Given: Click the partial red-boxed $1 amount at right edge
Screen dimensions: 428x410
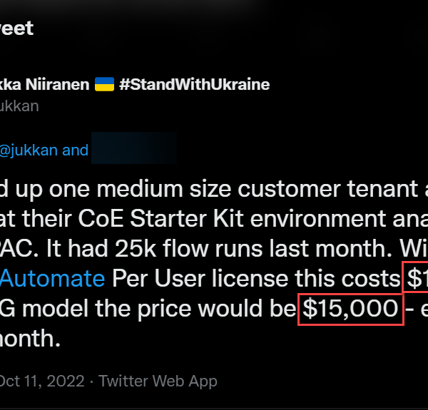Looking at the screenshot, I should pos(417,278).
